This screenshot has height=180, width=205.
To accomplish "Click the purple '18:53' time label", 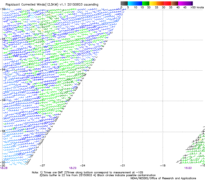I will click(188, 168).
